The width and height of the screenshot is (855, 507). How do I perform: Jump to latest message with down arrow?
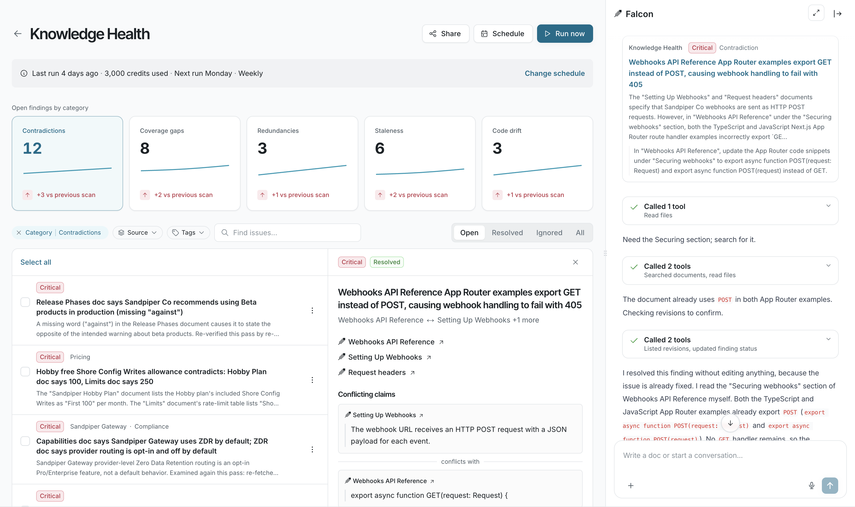(730, 423)
